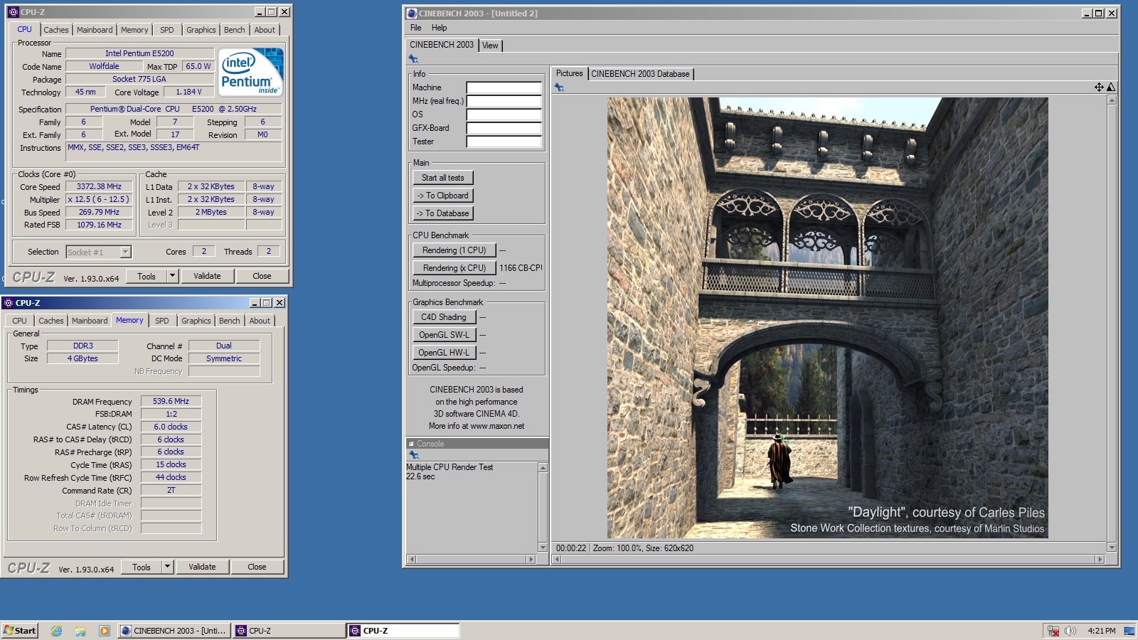Screen dimensions: 1138x640
Task: Open SPD tab in upper CPU-Z
Action: click(167, 30)
